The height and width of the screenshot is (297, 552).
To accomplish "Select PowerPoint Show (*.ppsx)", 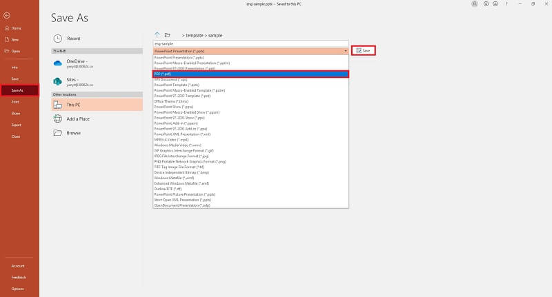I will click(x=250, y=107).
